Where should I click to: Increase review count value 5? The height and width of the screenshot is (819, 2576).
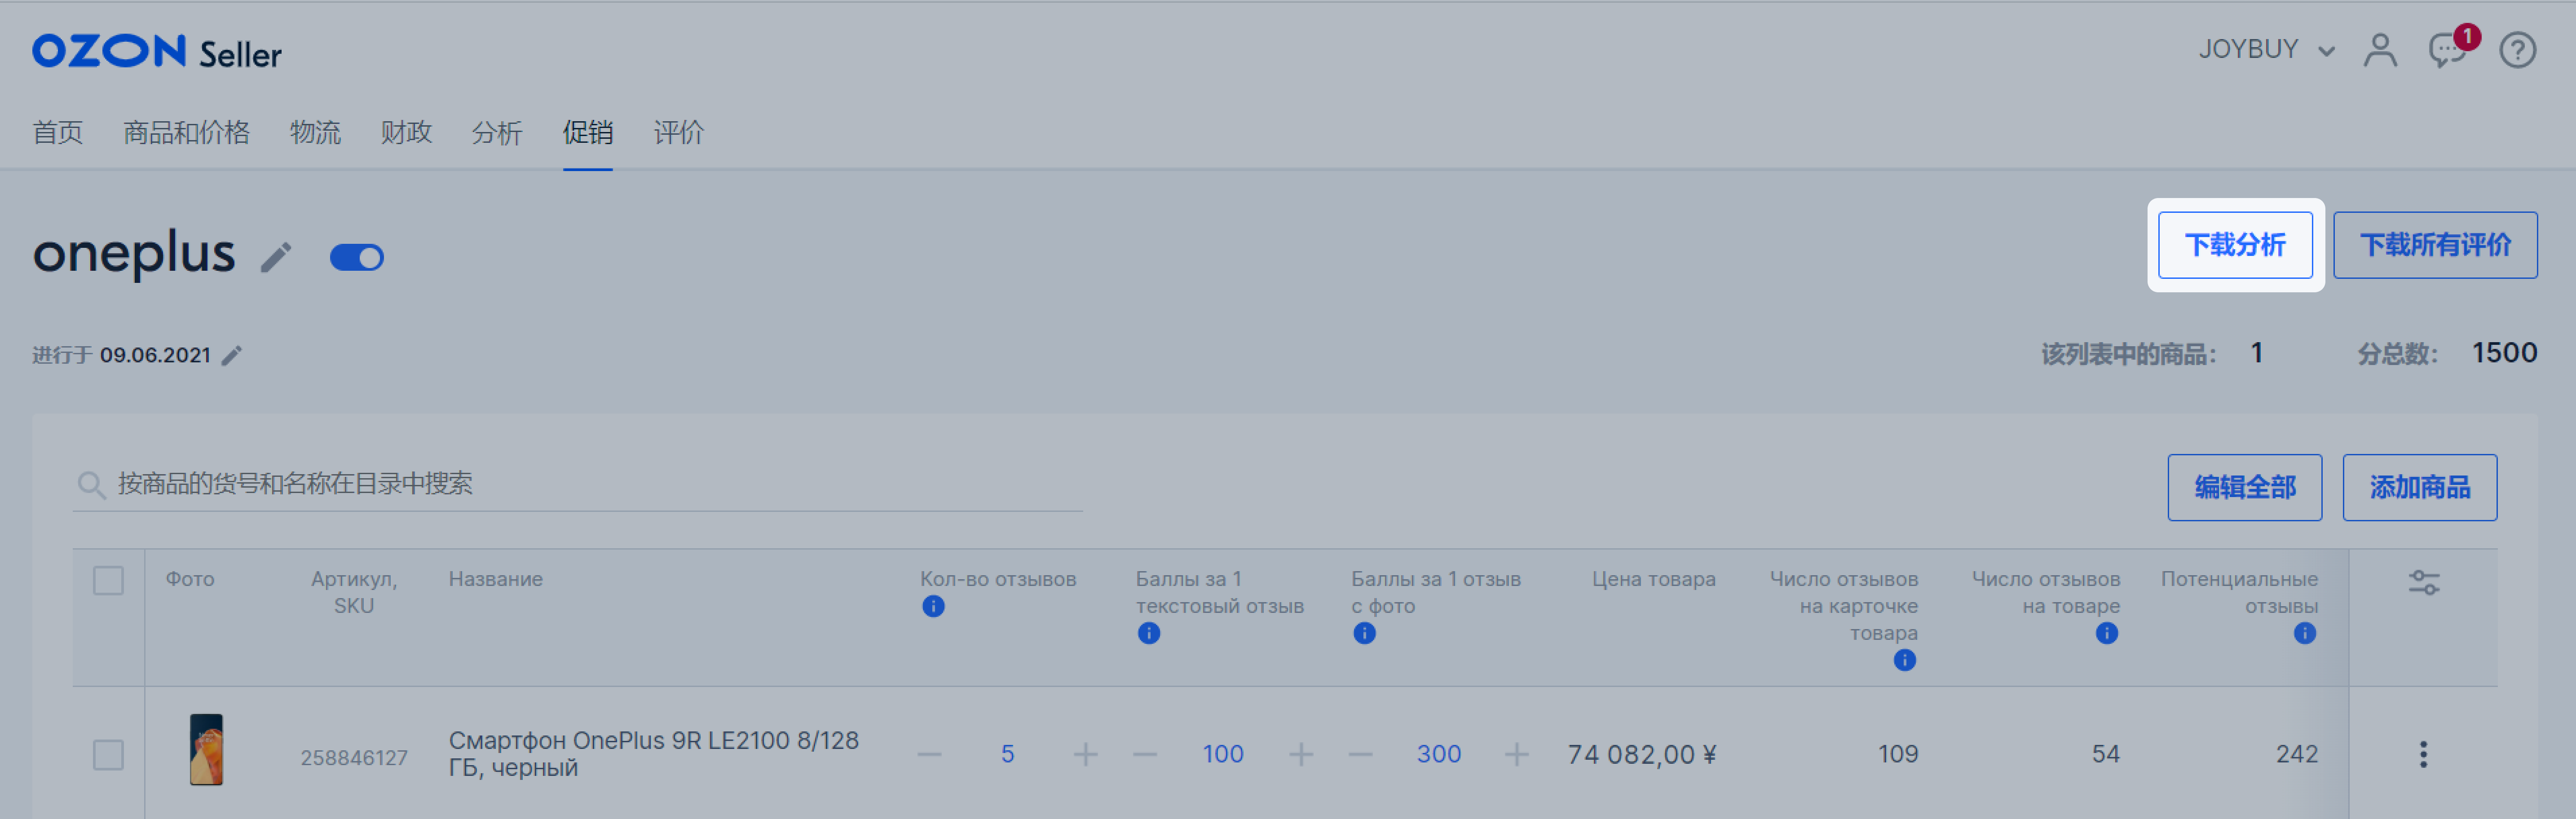tap(1085, 754)
